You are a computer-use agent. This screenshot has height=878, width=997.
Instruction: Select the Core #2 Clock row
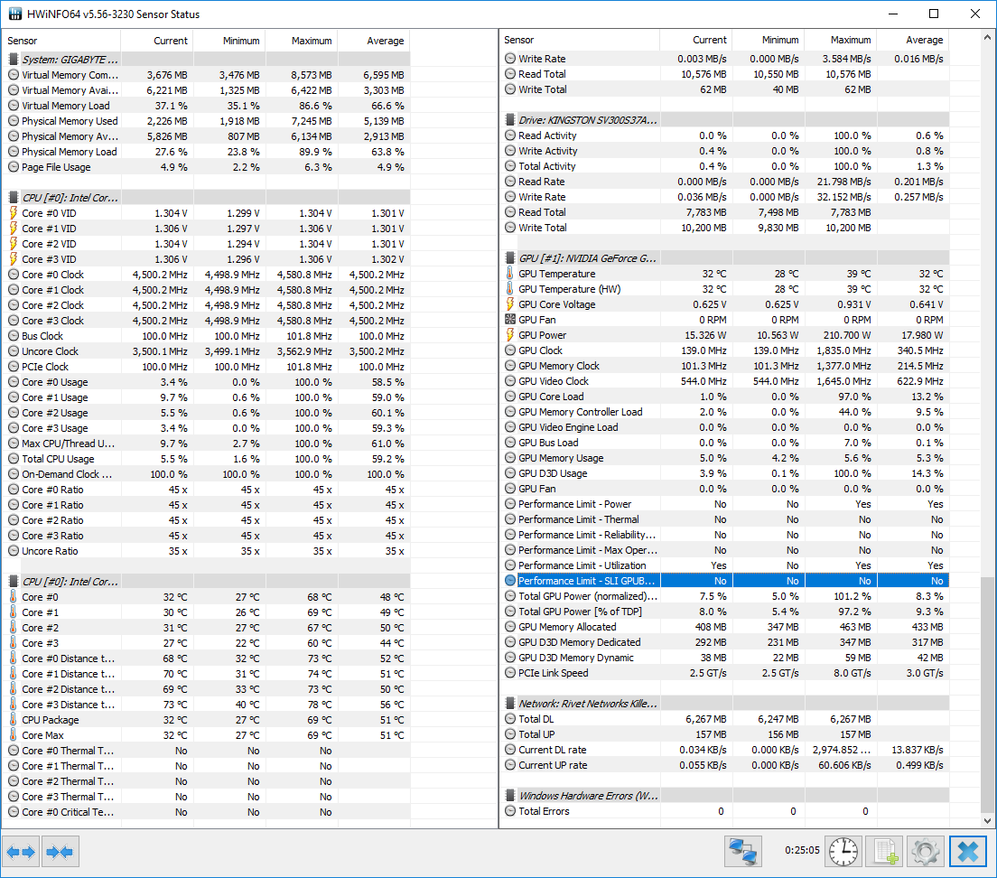(207, 305)
